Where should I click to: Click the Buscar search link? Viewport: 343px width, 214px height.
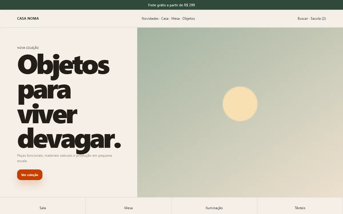[303, 19]
